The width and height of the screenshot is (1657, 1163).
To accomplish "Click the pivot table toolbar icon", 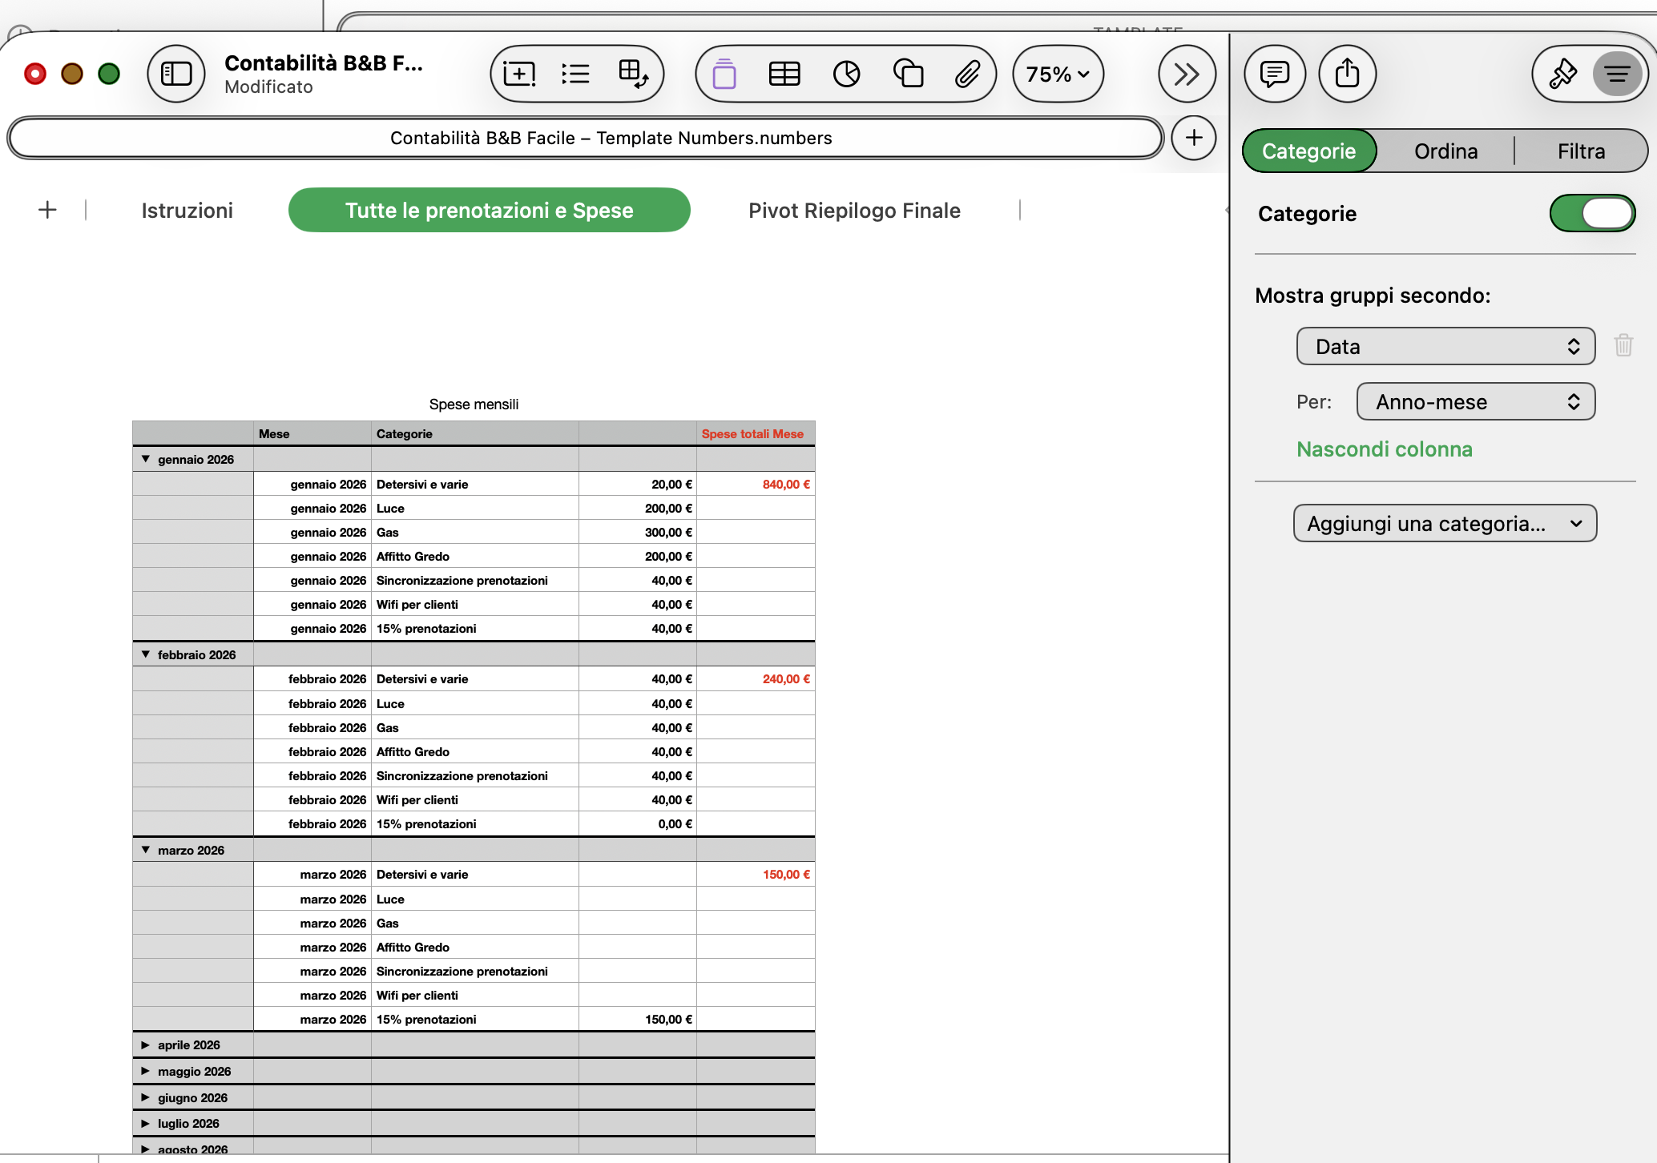I will 633,74.
